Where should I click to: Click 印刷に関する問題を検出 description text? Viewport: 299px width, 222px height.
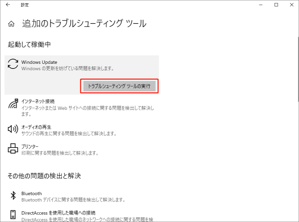point(60,153)
